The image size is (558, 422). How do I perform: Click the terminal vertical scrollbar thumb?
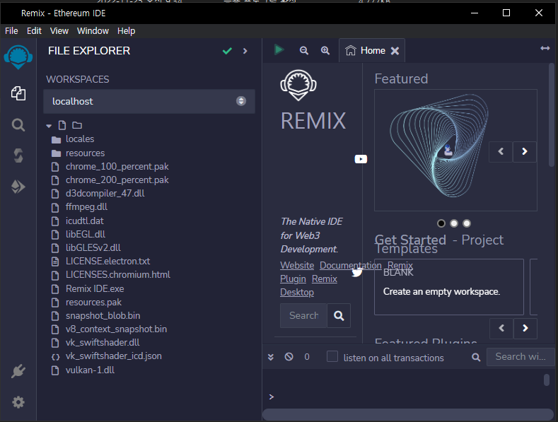(547, 380)
